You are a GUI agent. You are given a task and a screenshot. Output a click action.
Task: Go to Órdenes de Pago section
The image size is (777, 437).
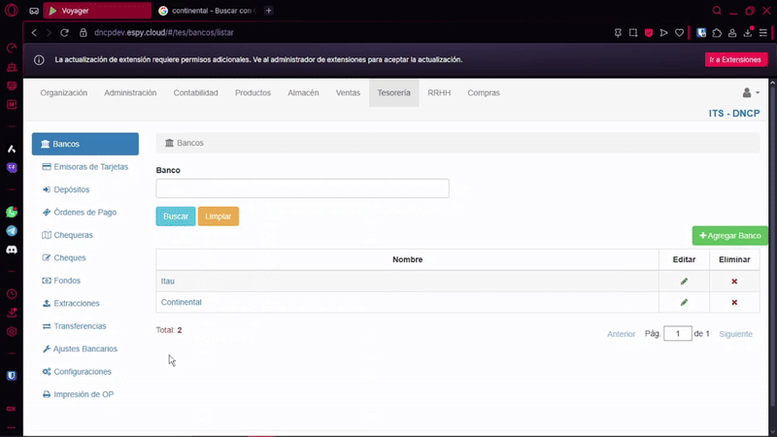[84, 212]
